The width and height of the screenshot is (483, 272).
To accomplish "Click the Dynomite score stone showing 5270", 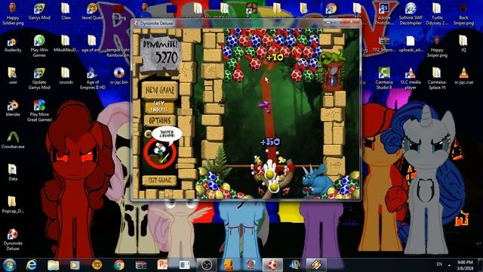I will [x=160, y=54].
